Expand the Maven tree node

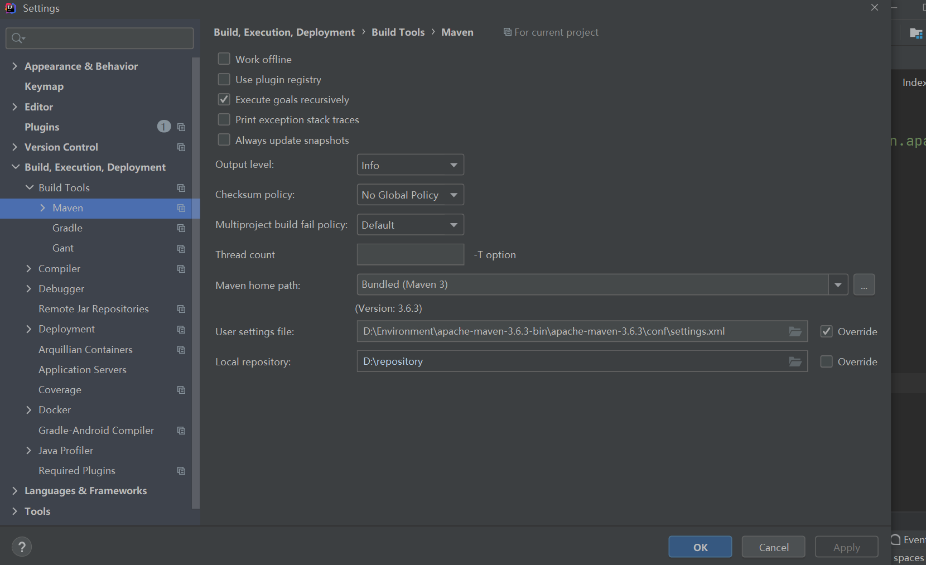[43, 207]
